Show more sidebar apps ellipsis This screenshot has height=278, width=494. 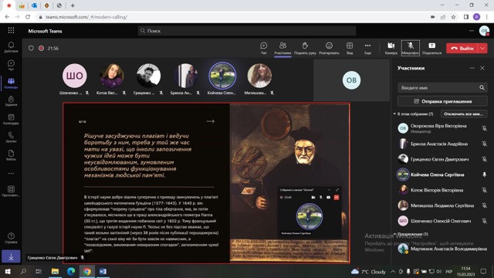point(11,173)
